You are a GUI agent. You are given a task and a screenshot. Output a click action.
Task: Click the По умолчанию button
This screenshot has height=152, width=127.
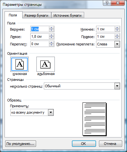(21, 144)
